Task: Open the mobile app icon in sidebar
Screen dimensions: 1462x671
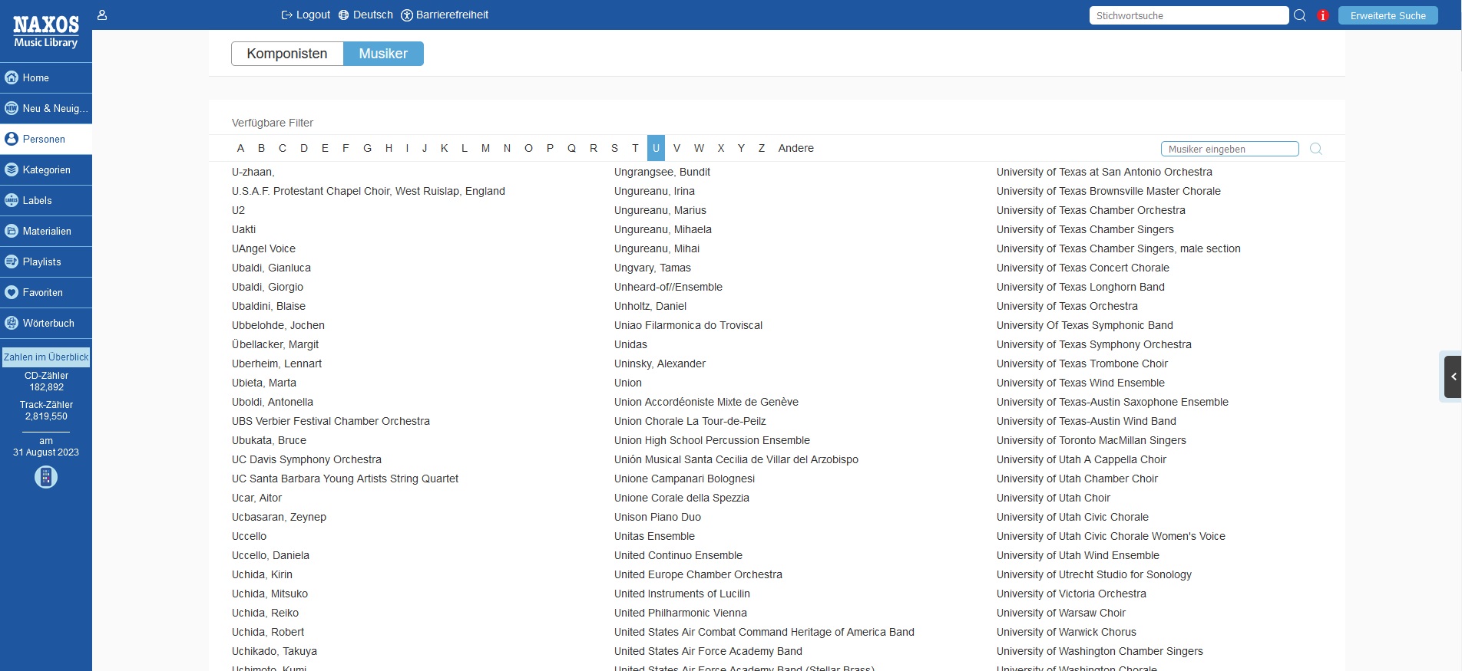Action: tap(46, 477)
